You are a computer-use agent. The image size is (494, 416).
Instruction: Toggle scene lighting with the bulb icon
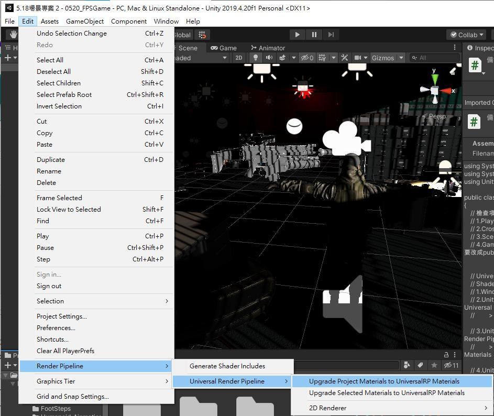[x=256, y=58]
